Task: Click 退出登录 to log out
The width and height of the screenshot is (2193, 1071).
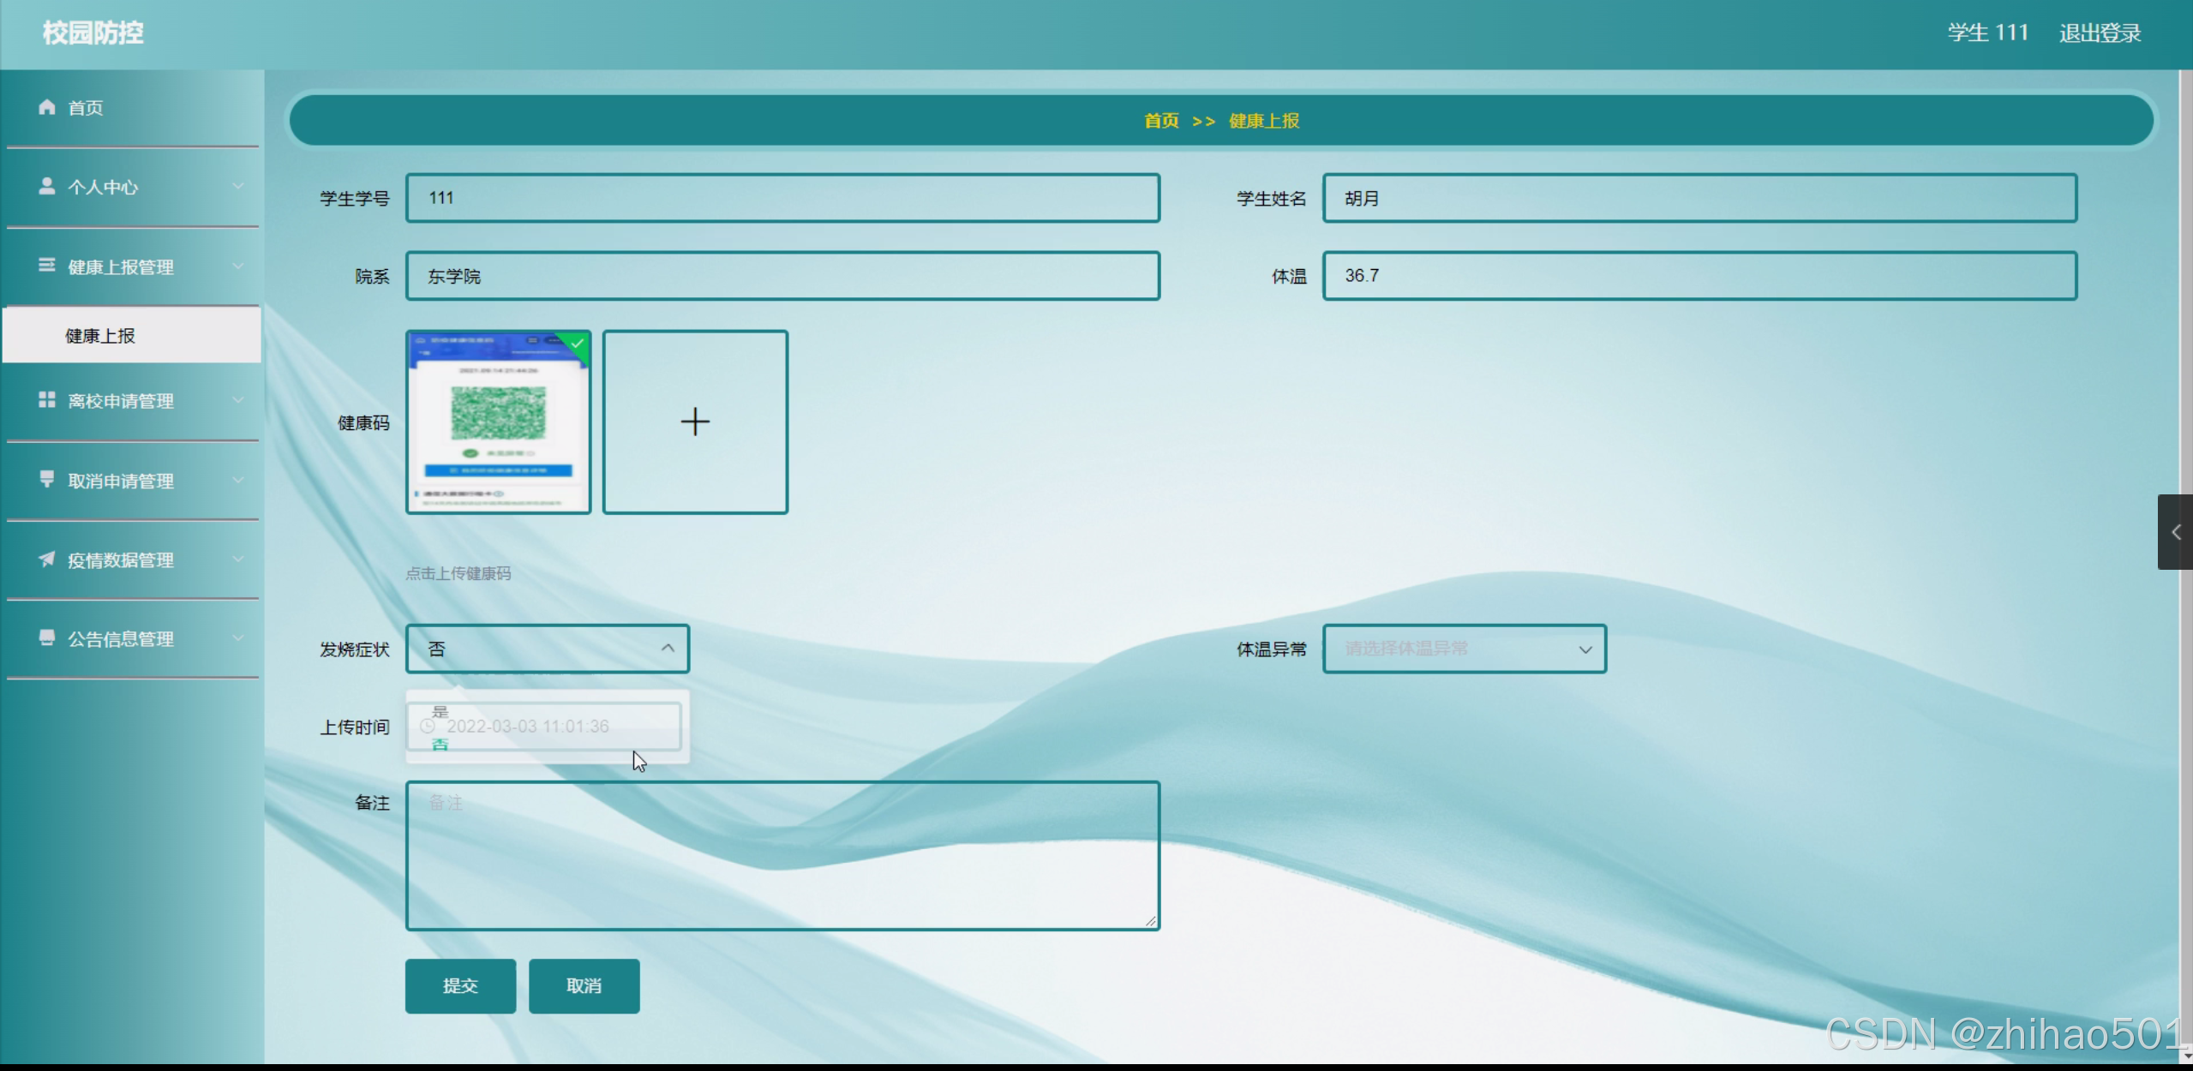Action: point(2100,33)
